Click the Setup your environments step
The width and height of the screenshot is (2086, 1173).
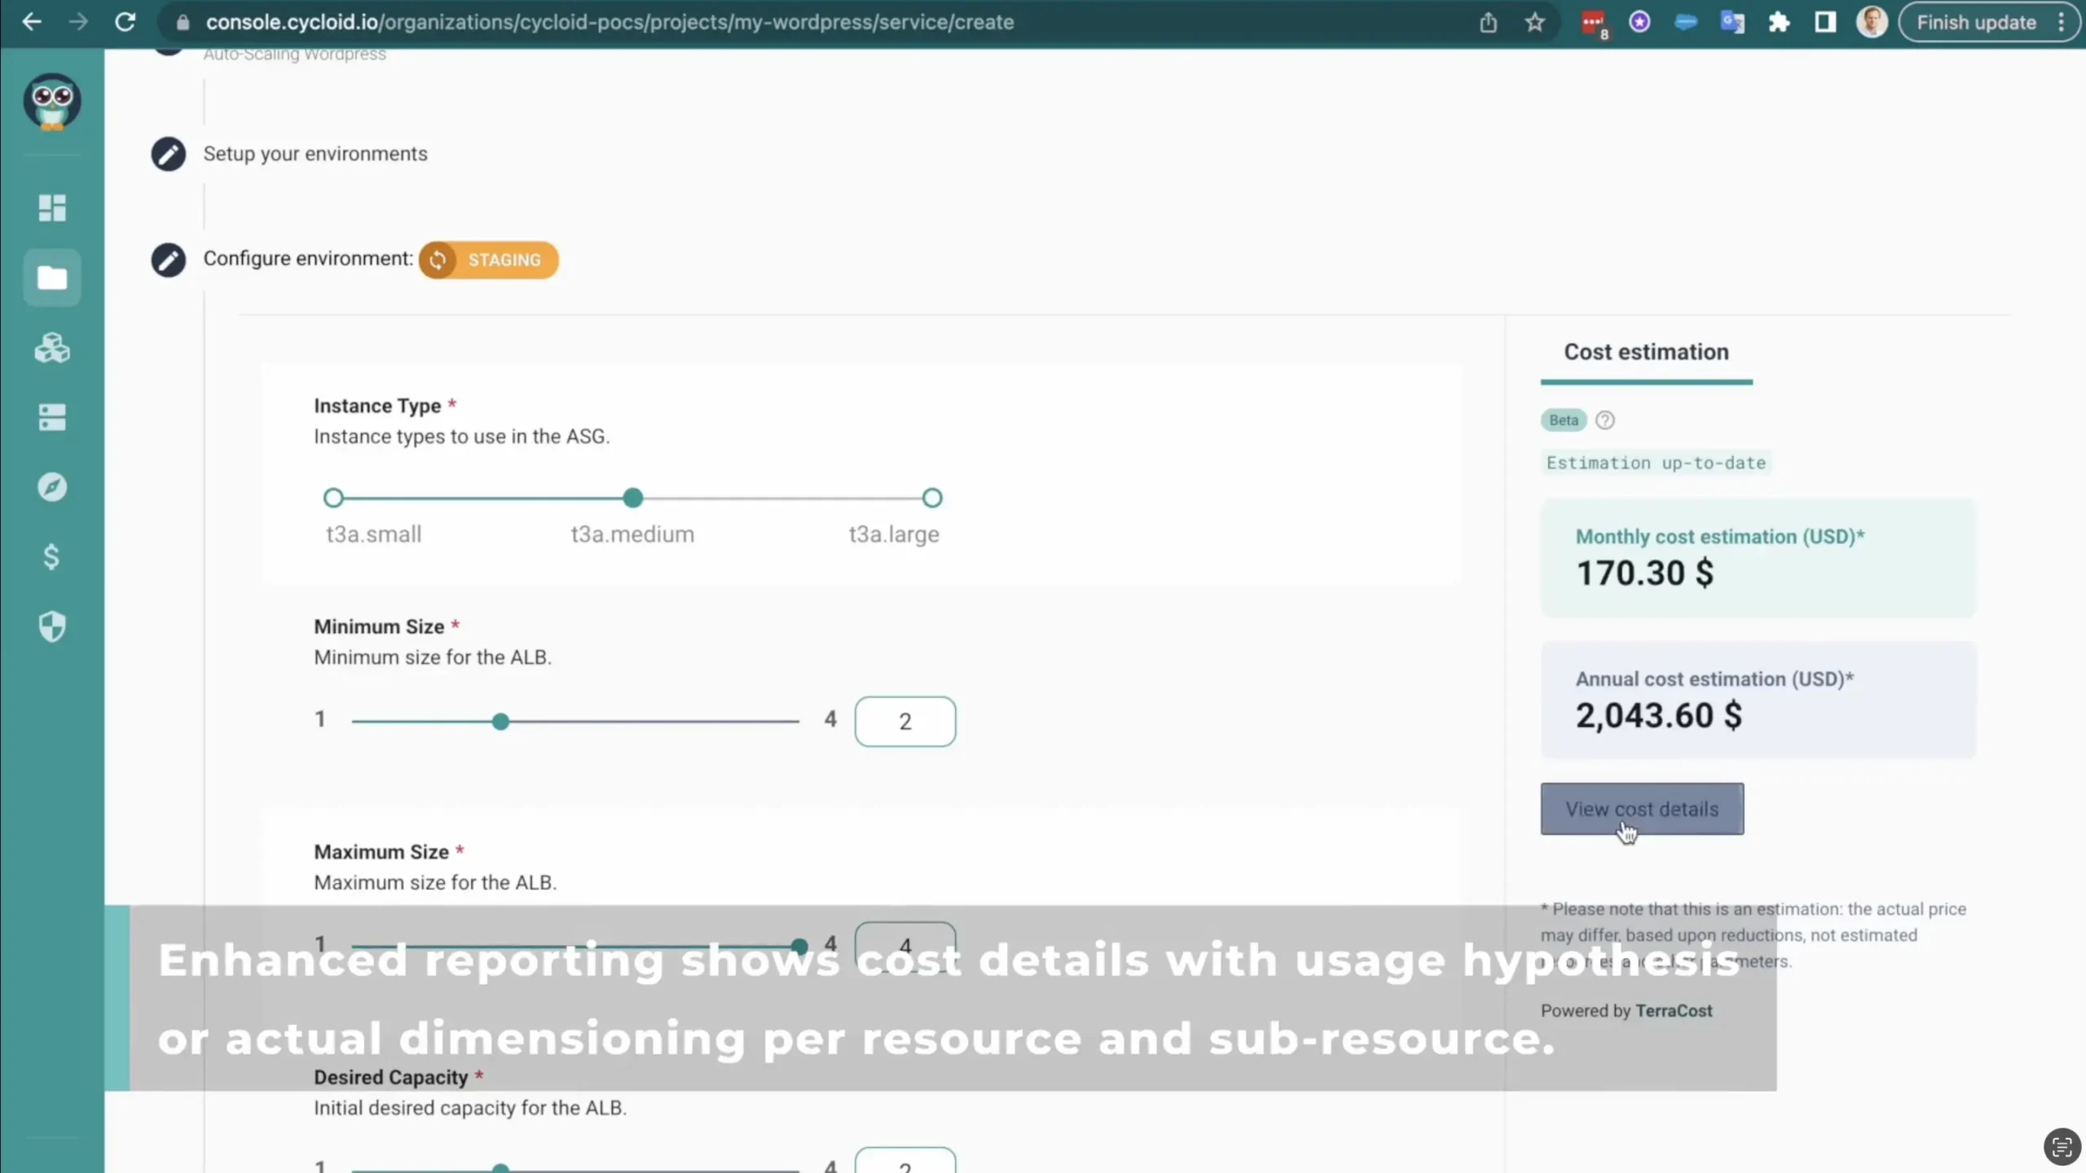(x=315, y=154)
